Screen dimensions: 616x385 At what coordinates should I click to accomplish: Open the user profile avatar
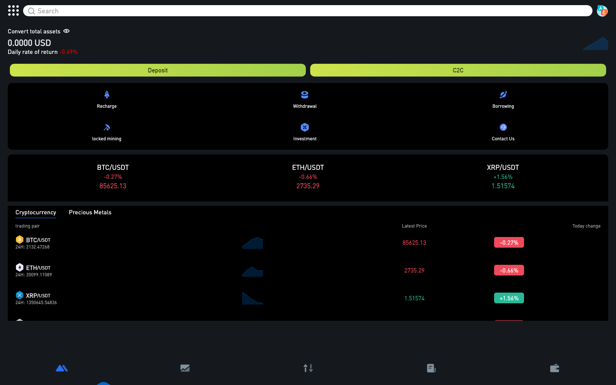pos(602,11)
